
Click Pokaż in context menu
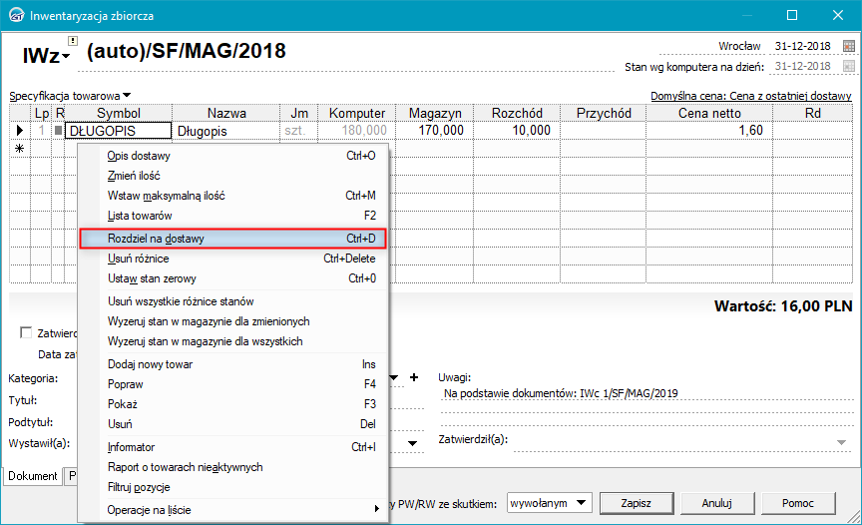point(233,404)
